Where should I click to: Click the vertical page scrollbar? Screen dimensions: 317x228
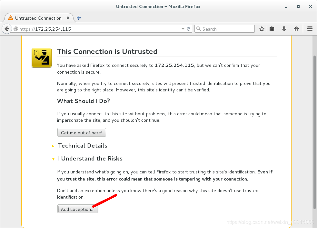(314, 132)
